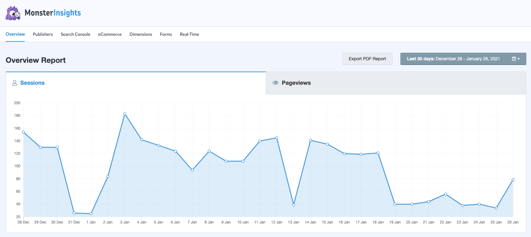Click the MonsterInsights brand name text
This screenshot has width=531, height=237.
[x=53, y=13]
